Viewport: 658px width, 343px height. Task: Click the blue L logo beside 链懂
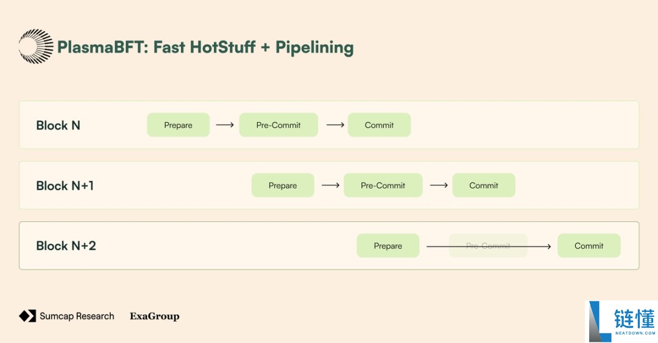(x=600, y=321)
